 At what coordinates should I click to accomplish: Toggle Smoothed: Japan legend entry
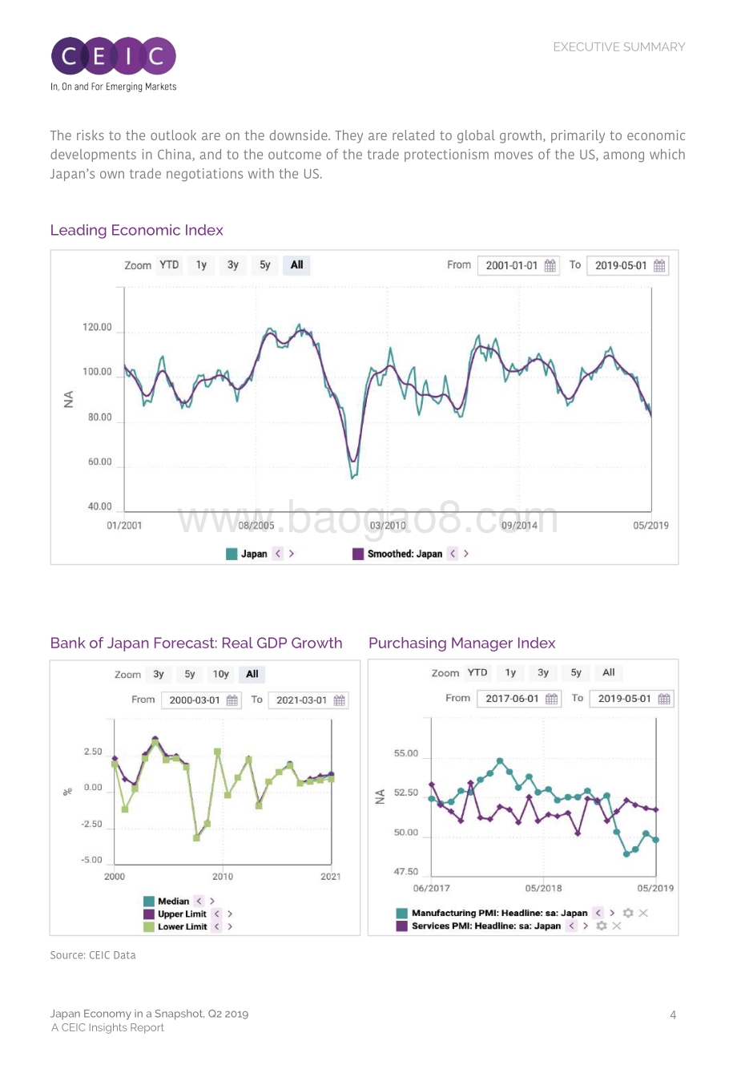coord(398,554)
